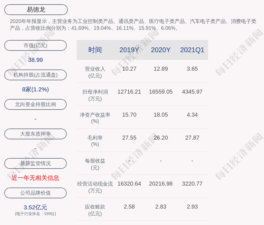This screenshot has width=264, height=225.
Task: Select the 市值(亿元) label pill
Action: point(35,45)
